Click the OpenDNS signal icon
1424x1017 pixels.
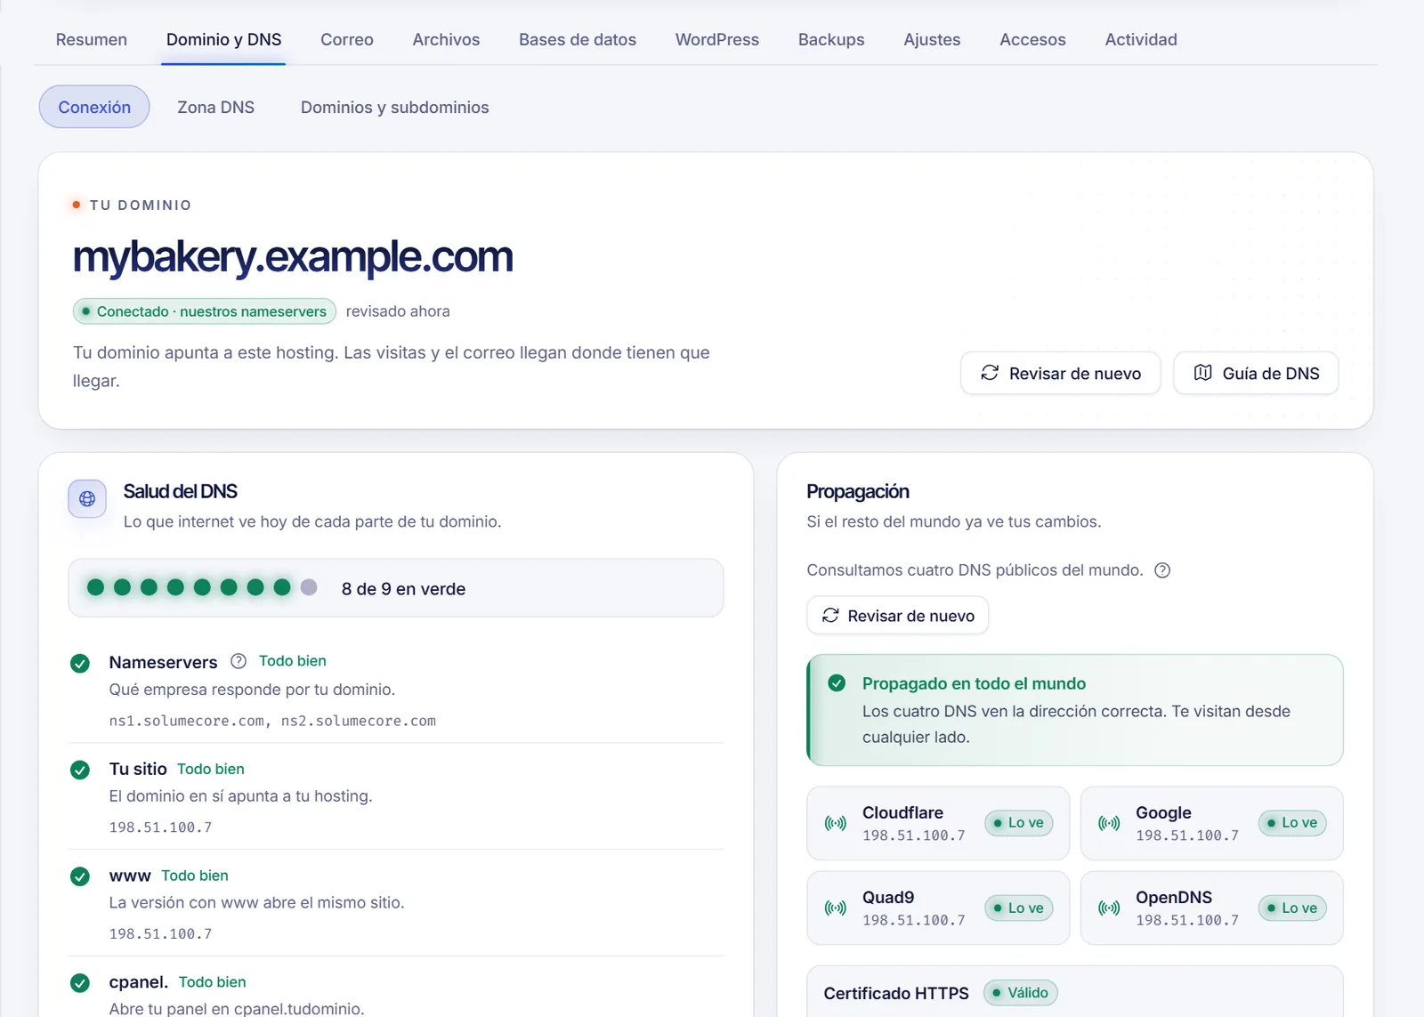point(1109,908)
